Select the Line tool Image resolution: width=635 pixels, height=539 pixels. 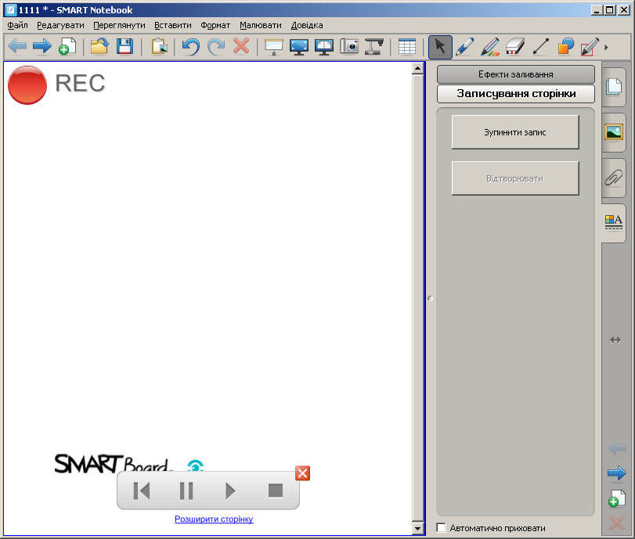(540, 46)
